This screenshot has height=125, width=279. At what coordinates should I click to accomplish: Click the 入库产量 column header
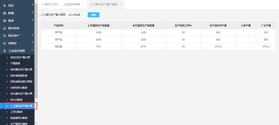click(246, 25)
